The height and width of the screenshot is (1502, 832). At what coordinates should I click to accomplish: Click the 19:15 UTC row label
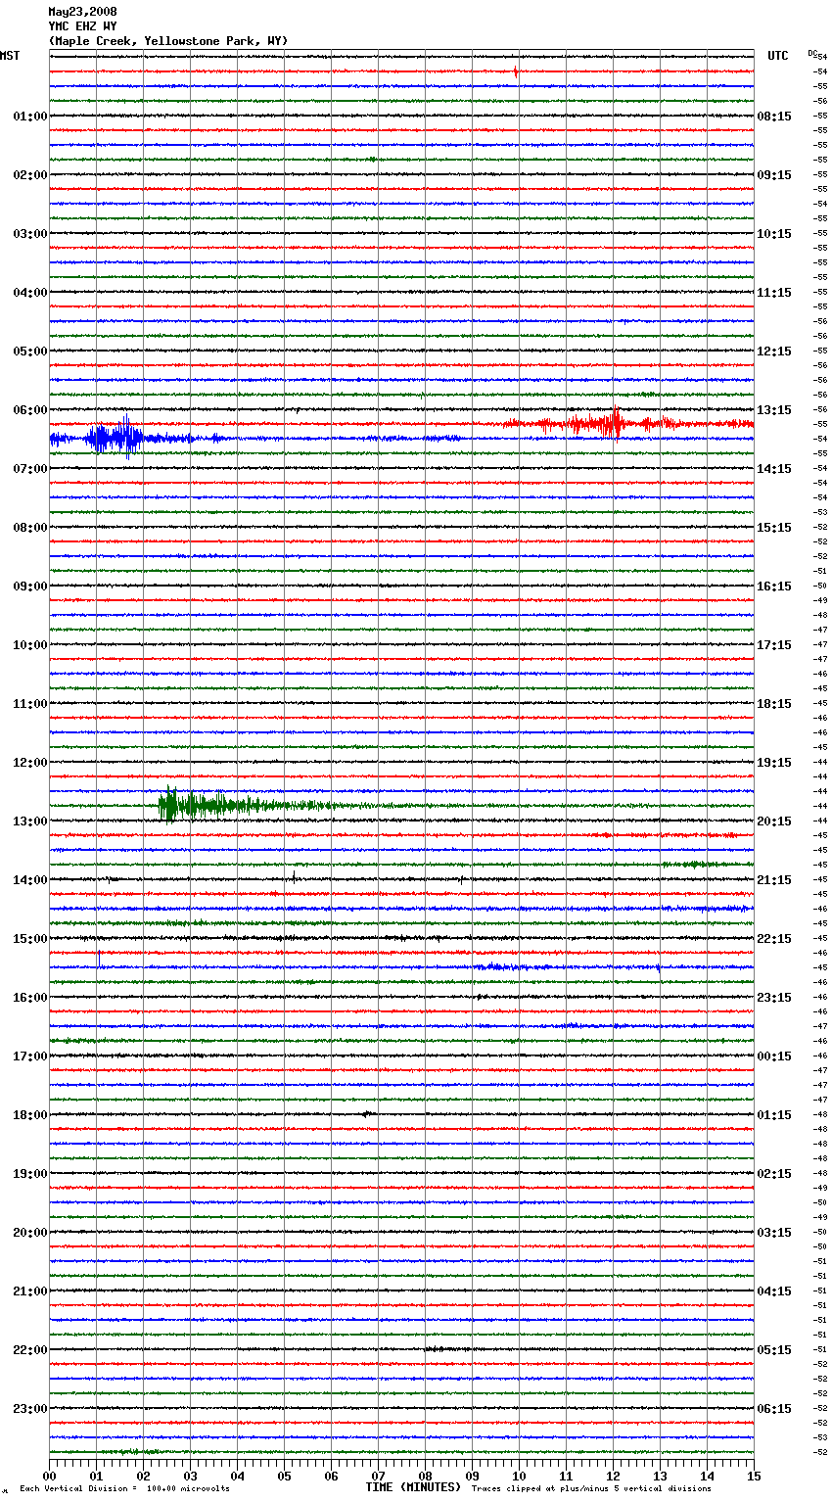(x=774, y=763)
